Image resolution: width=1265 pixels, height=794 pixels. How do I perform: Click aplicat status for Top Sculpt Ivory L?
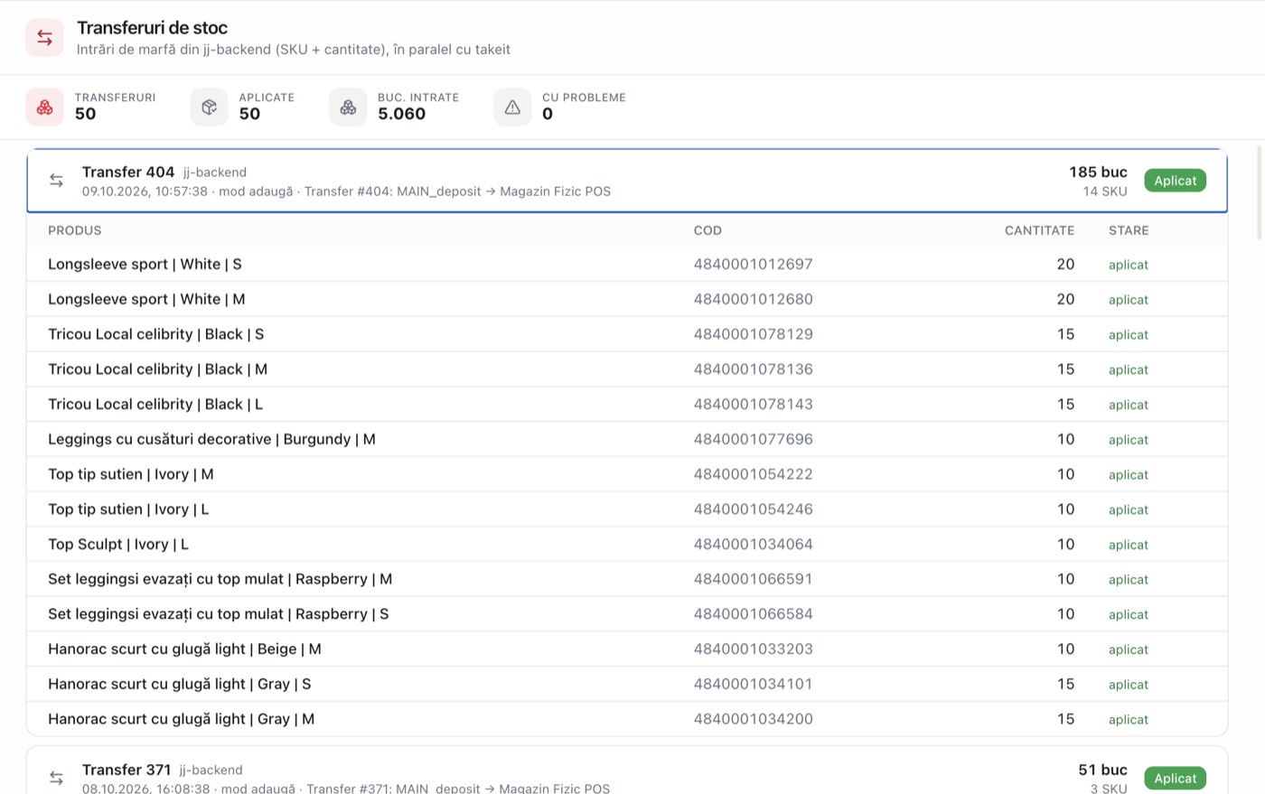tap(1129, 545)
